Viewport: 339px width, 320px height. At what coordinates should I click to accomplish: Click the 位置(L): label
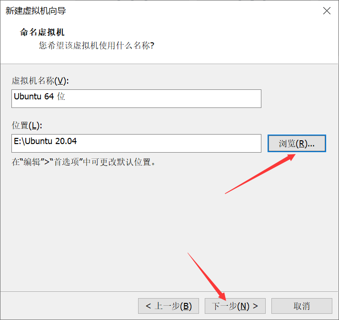[x=27, y=126]
